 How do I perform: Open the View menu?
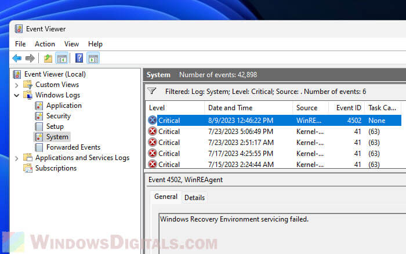[x=71, y=44]
